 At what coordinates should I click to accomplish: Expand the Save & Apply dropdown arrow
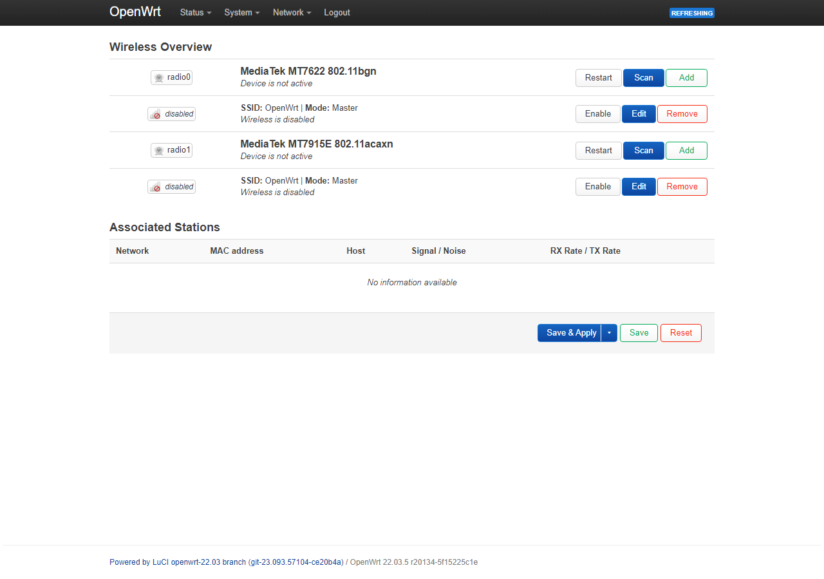pyautogui.click(x=609, y=333)
